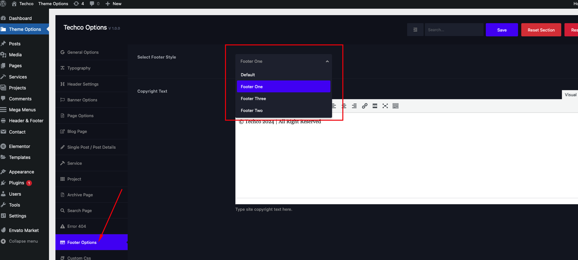Image resolution: width=578 pixels, height=260 pixels.
Task: Collapse the WordPress admin menu
Action: [x=23, y=241]
